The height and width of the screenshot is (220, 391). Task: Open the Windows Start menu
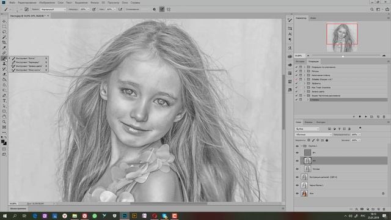point(4,216)
